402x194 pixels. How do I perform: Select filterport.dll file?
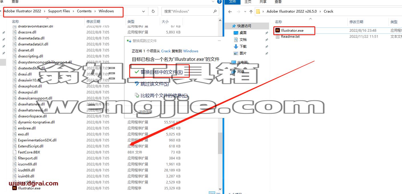pyautogui.click(x=28, y=158)
